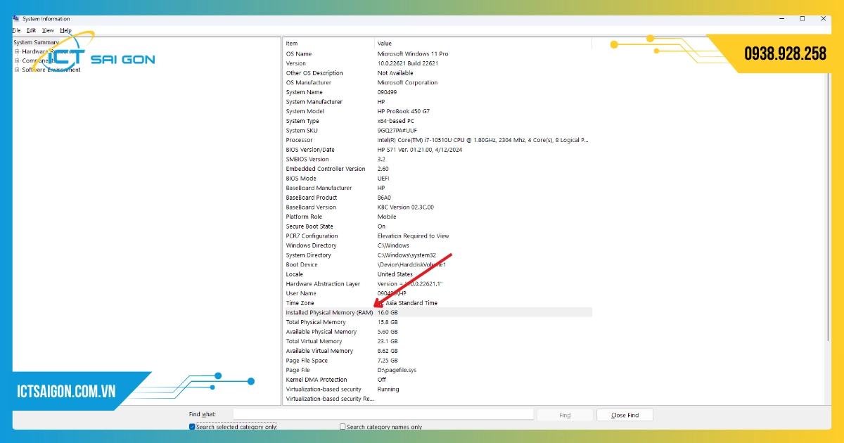Select the OS Name item label
This screenshot has height=443, width=844.
click(x=299, y=53)
